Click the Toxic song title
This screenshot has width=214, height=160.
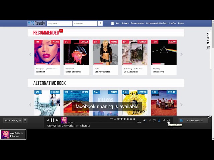pyautogui.click(x=97, y=69)
